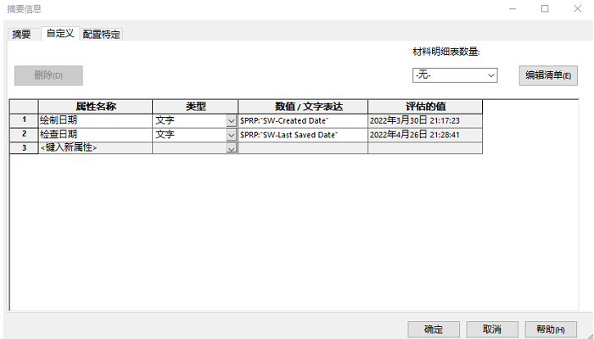Open help with 帮助(H) button
Image resolution: width=594 pixels, height=339 pixels.
[551, 330]
